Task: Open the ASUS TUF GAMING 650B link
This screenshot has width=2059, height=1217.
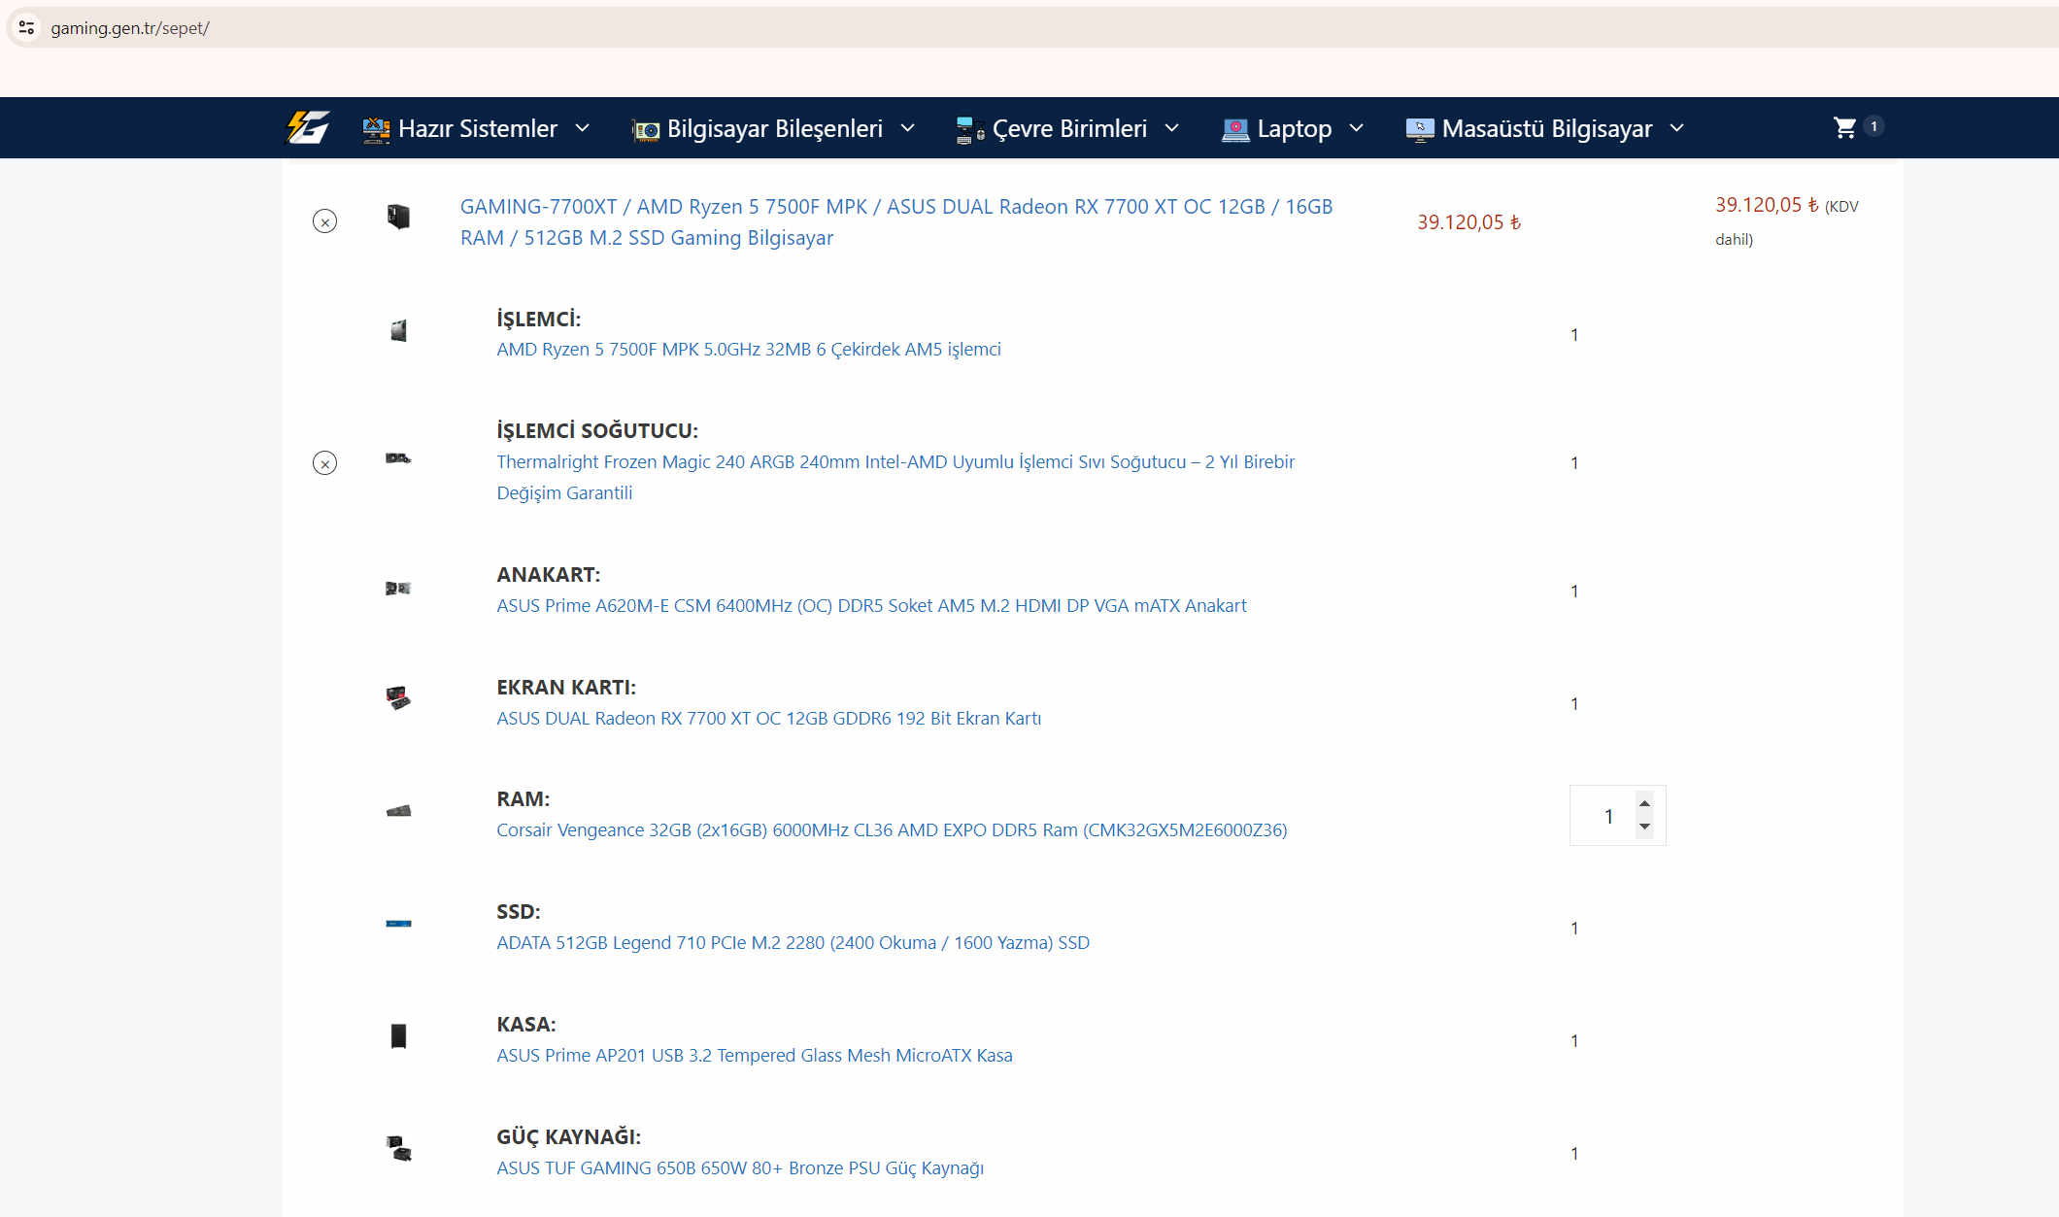Action: coord(740,1168)
